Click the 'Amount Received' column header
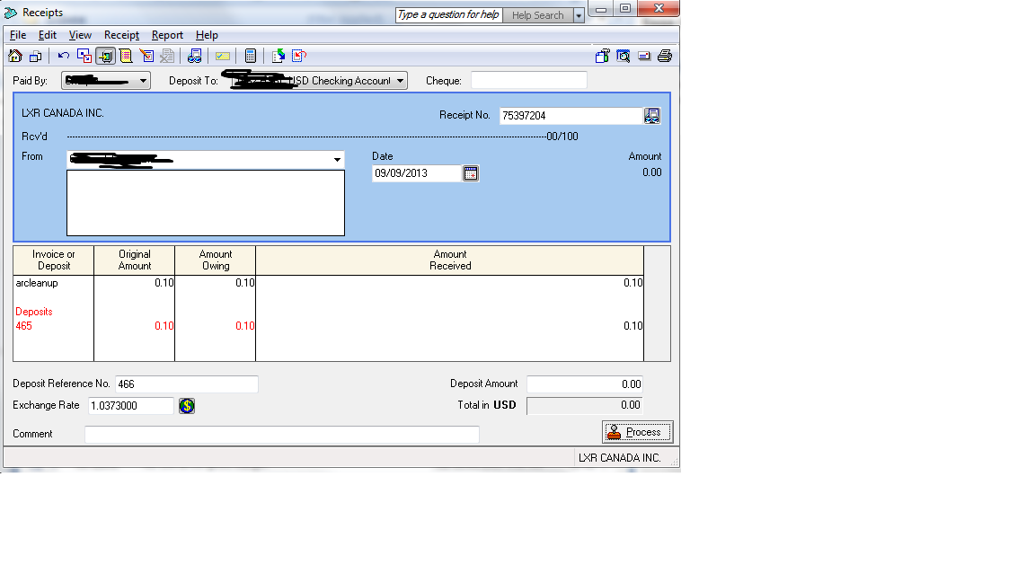The image size is (1035, 582). pyautogui.click(x=449, y=260)
